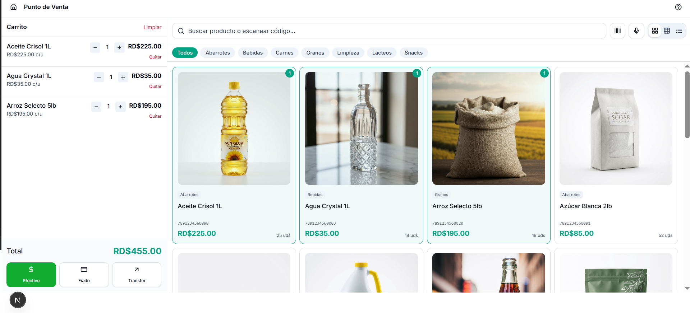
Task: Activate the barcode scanner icon
Action: [617, 31]
